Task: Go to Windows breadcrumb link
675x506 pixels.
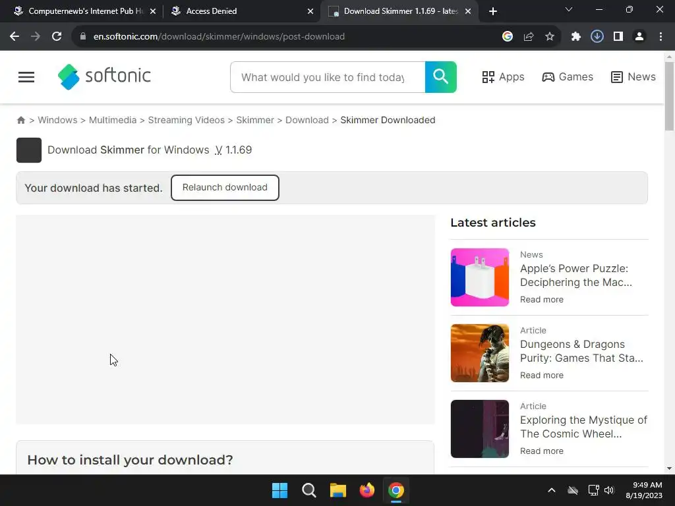Action: pyautogui.click(x=58, y=120)
